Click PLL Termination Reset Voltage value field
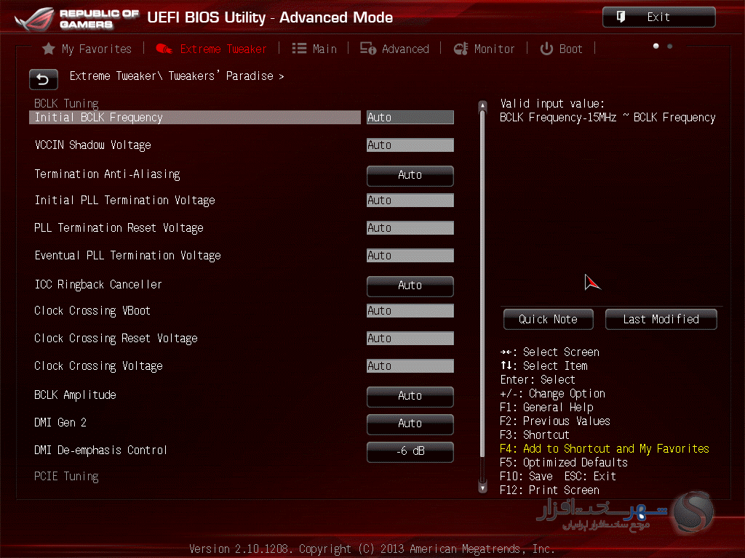The width and height of the screenshot is (745, 558). [x=410, y=227]
